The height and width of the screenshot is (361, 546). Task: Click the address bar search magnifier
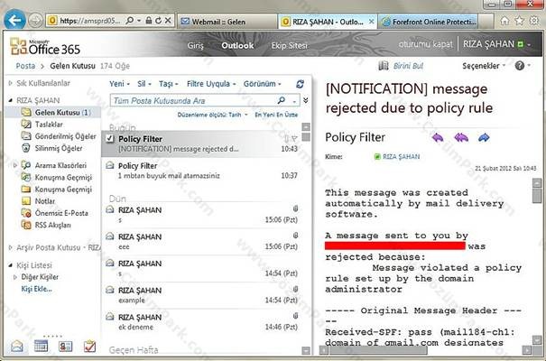130,21
